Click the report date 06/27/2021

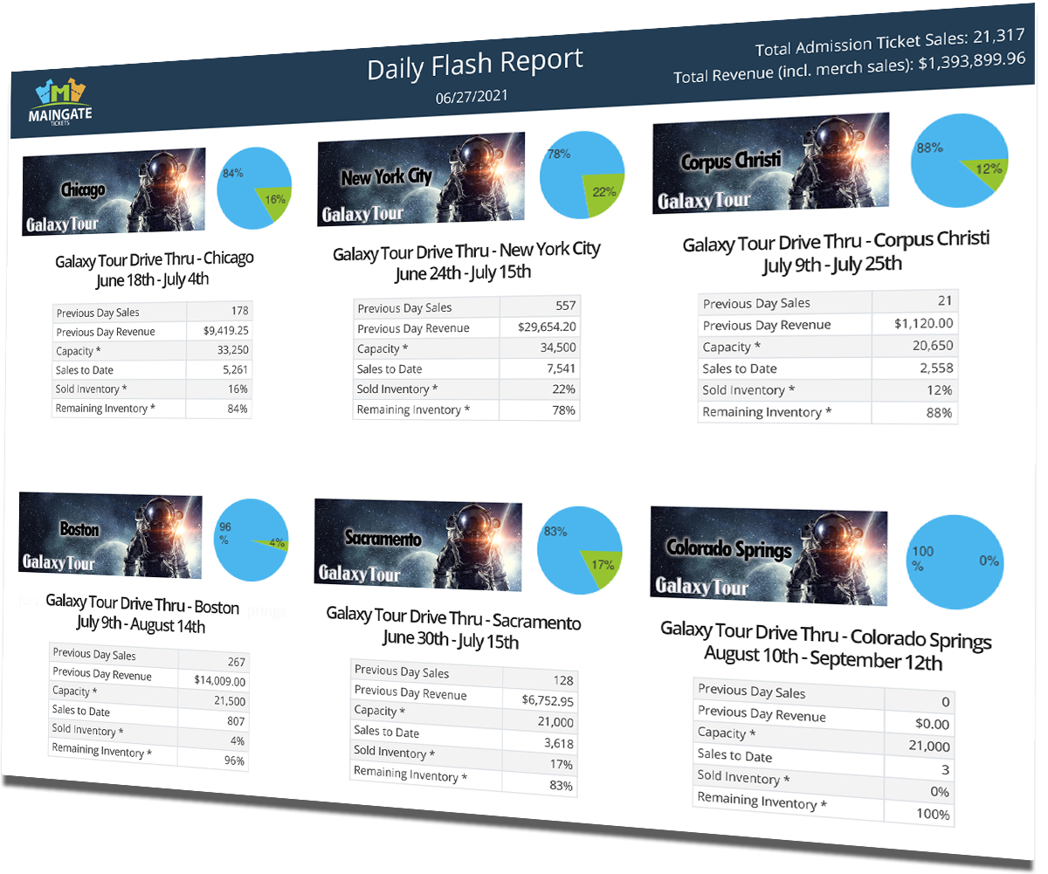pos(472,97)
